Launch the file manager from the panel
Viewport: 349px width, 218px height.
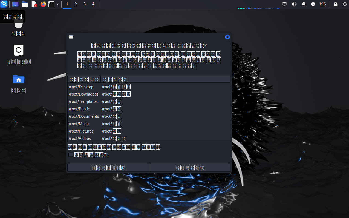pos(25,4)
